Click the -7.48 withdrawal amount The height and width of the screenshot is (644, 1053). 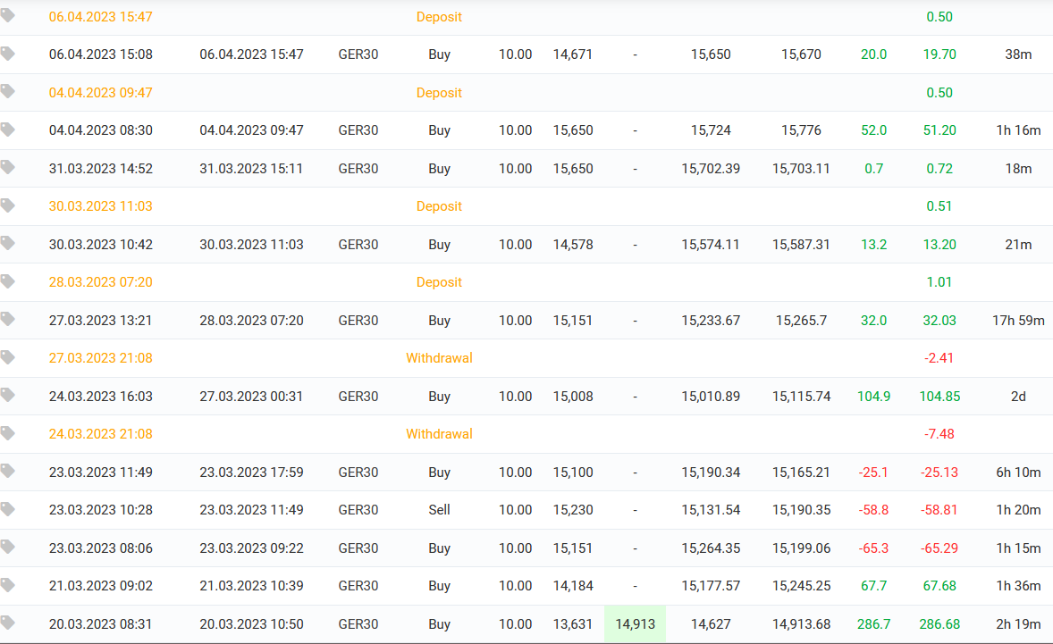pos(939,434)
